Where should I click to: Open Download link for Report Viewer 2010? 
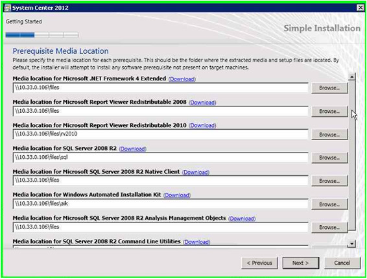(202, 126)
